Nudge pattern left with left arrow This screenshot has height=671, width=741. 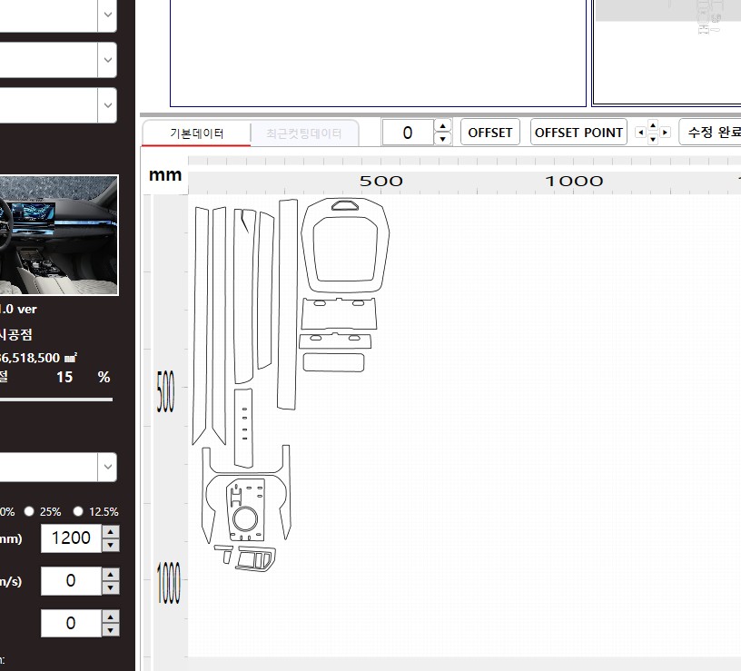(x=641, y=133)
